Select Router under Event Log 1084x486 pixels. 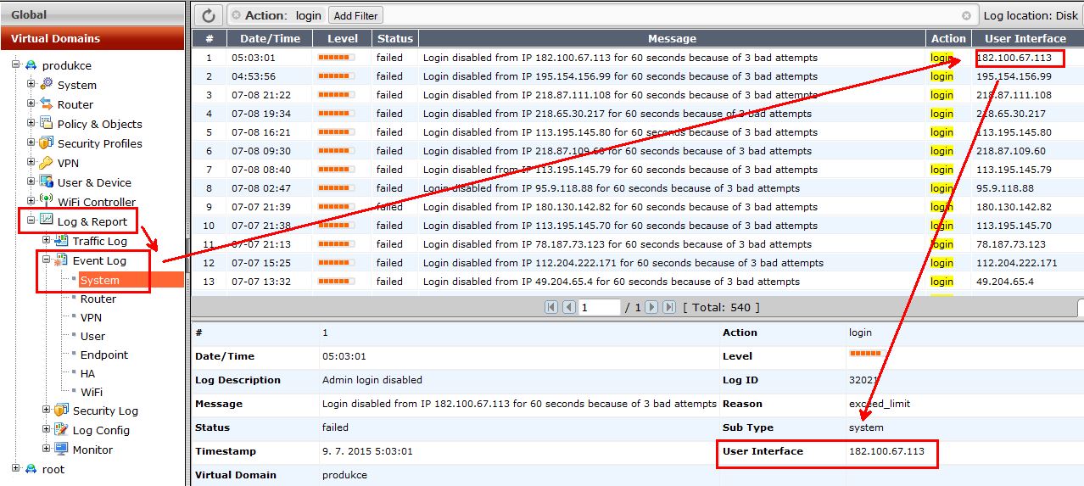98,299
